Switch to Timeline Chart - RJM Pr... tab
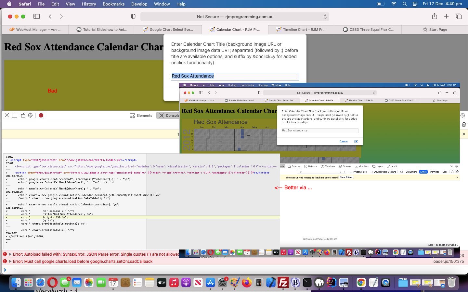Image resolution: width=468 pixels, height=292 pixels. (x=302, y=30)
